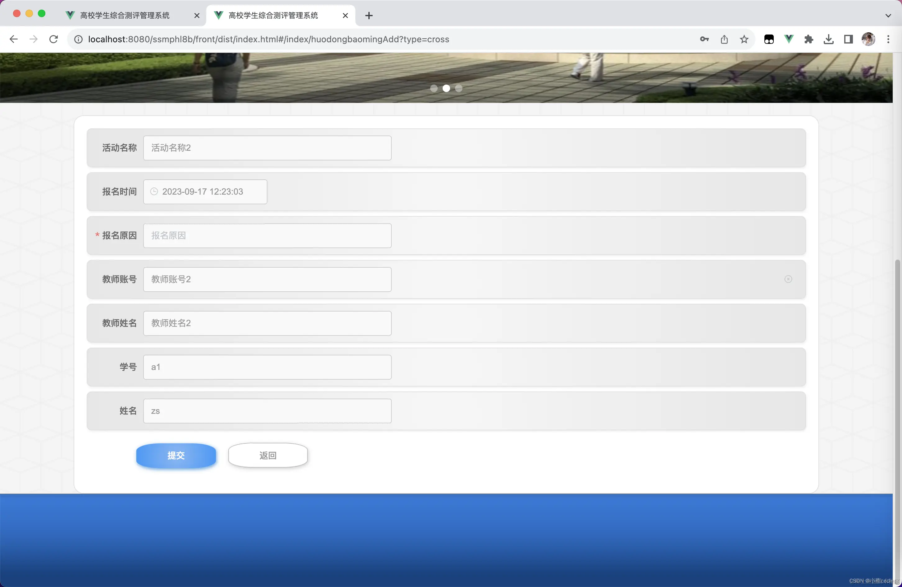Switch to the first browser tab

click(x=125, y=16)
